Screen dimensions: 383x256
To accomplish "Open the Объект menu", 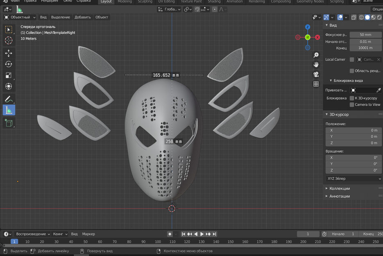I will coord(102,17).
